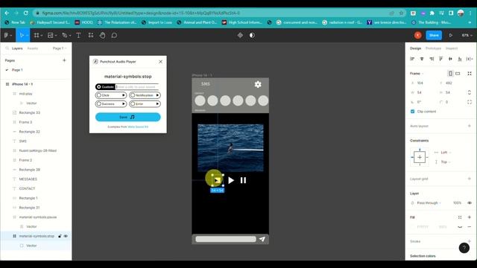Screen dimensions: 477x268
Task: Add a Layout grid
Action: point(470,179)
